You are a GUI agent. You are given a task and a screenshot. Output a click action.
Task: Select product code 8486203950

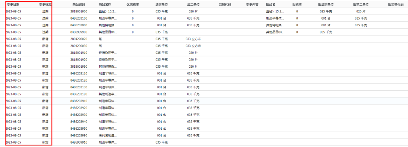(79, 128)
